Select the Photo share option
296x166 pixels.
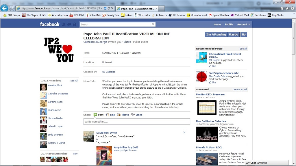123,115
